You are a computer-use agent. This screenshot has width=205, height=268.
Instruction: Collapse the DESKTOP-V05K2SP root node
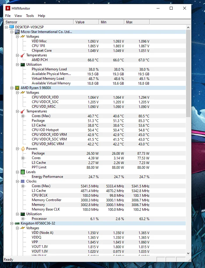6,27
